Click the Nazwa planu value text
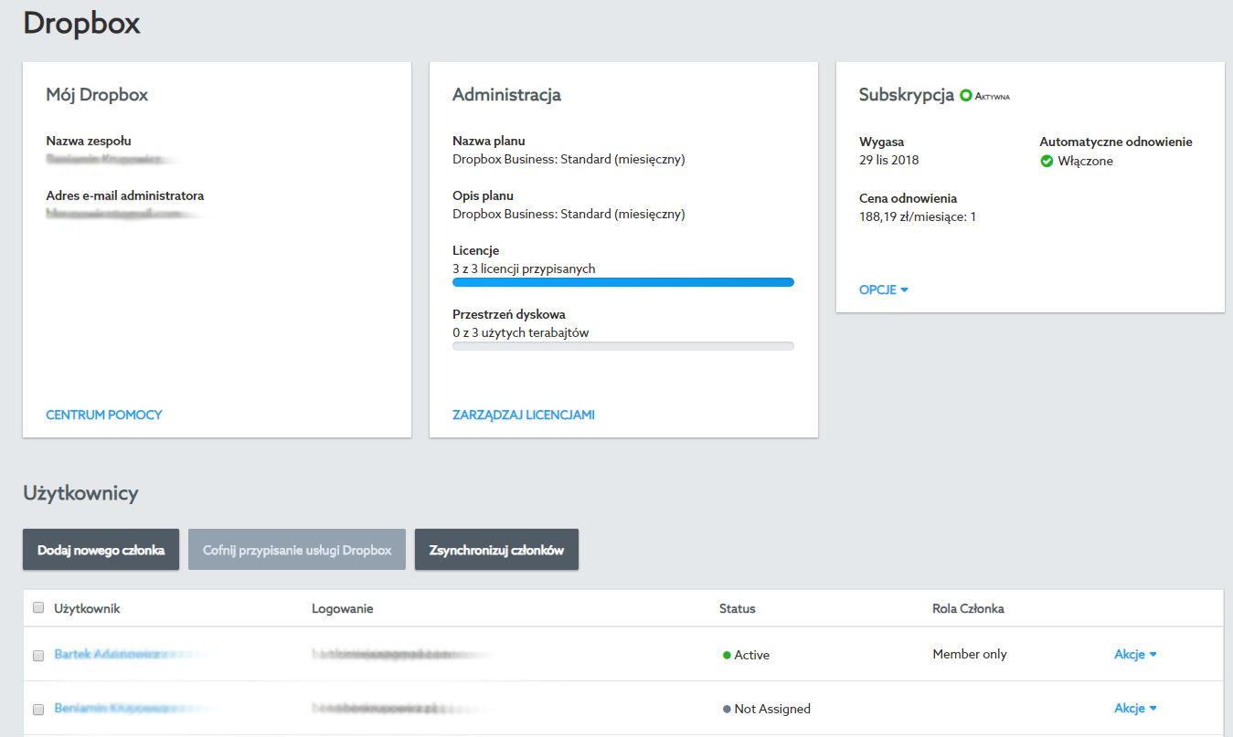This screenshot has width=1233, height=737. (569, 159)
